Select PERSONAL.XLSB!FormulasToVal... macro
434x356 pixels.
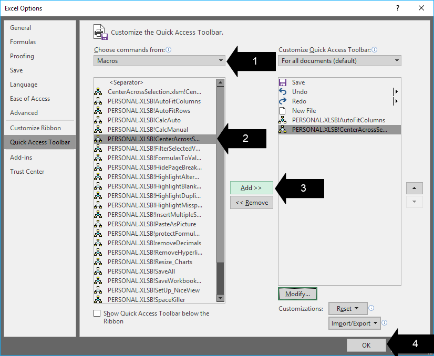click(x=154, y=158)
